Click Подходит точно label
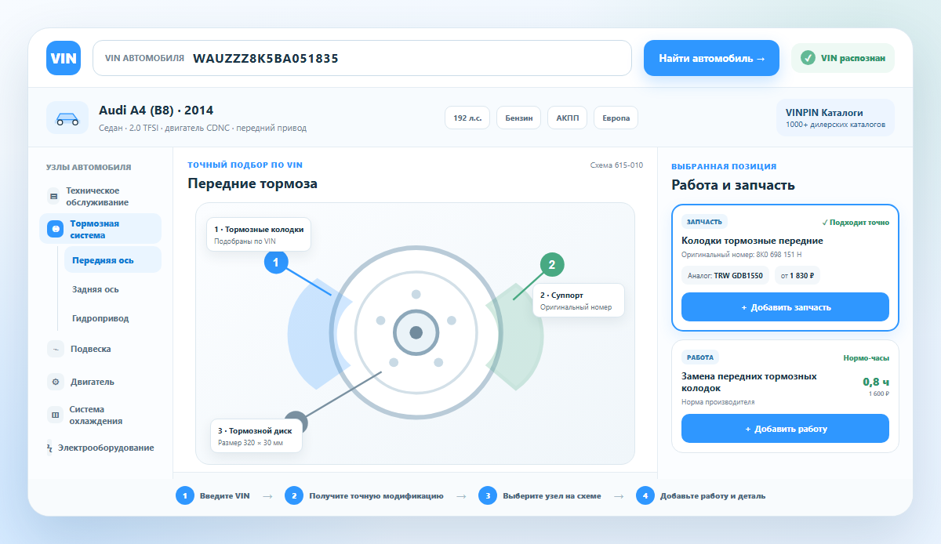Image resolution: width=941 pixels, height=544 pixels. [x=856, y=222]
